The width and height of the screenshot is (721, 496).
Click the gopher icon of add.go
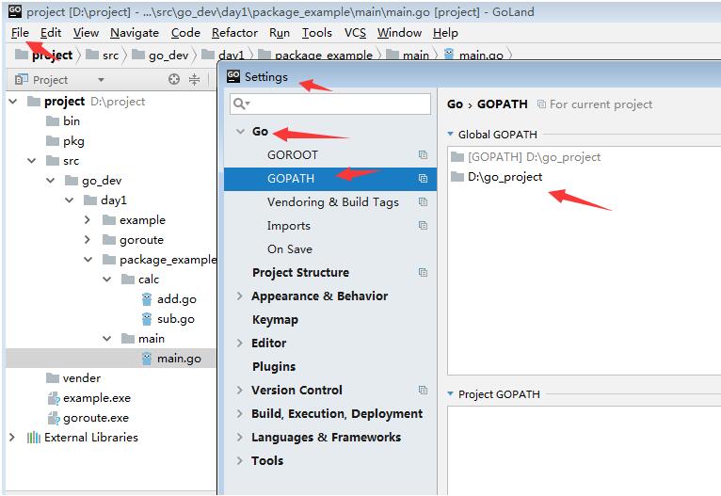pos(147,299)
